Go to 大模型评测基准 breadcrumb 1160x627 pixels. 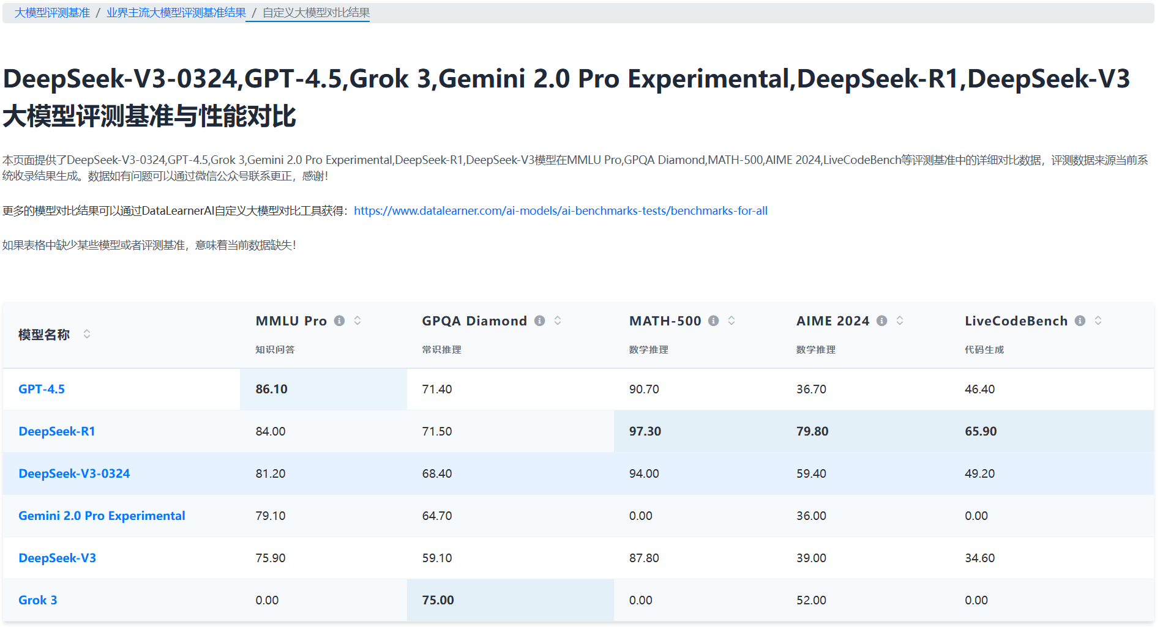click(x=52, y=13)
